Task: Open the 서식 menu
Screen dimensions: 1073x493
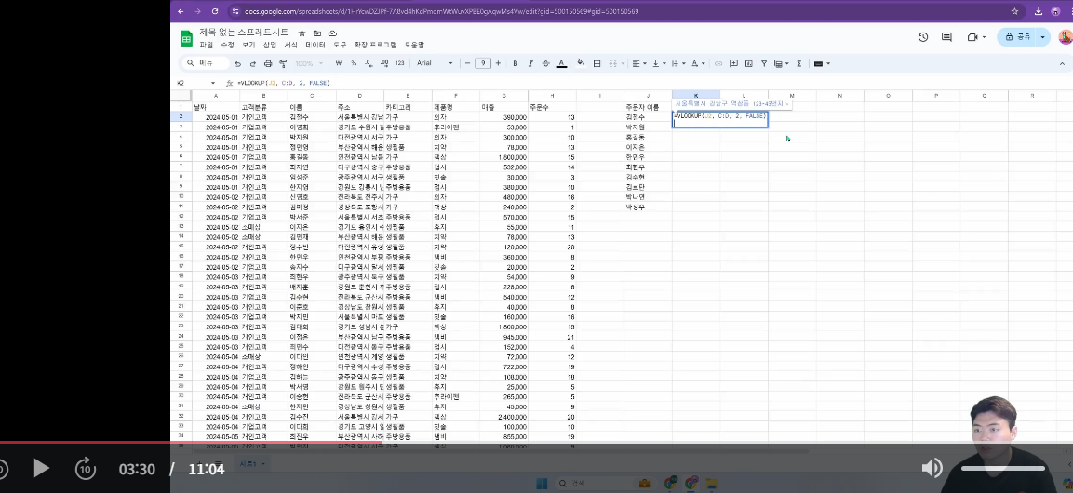Action: (291, 46)
